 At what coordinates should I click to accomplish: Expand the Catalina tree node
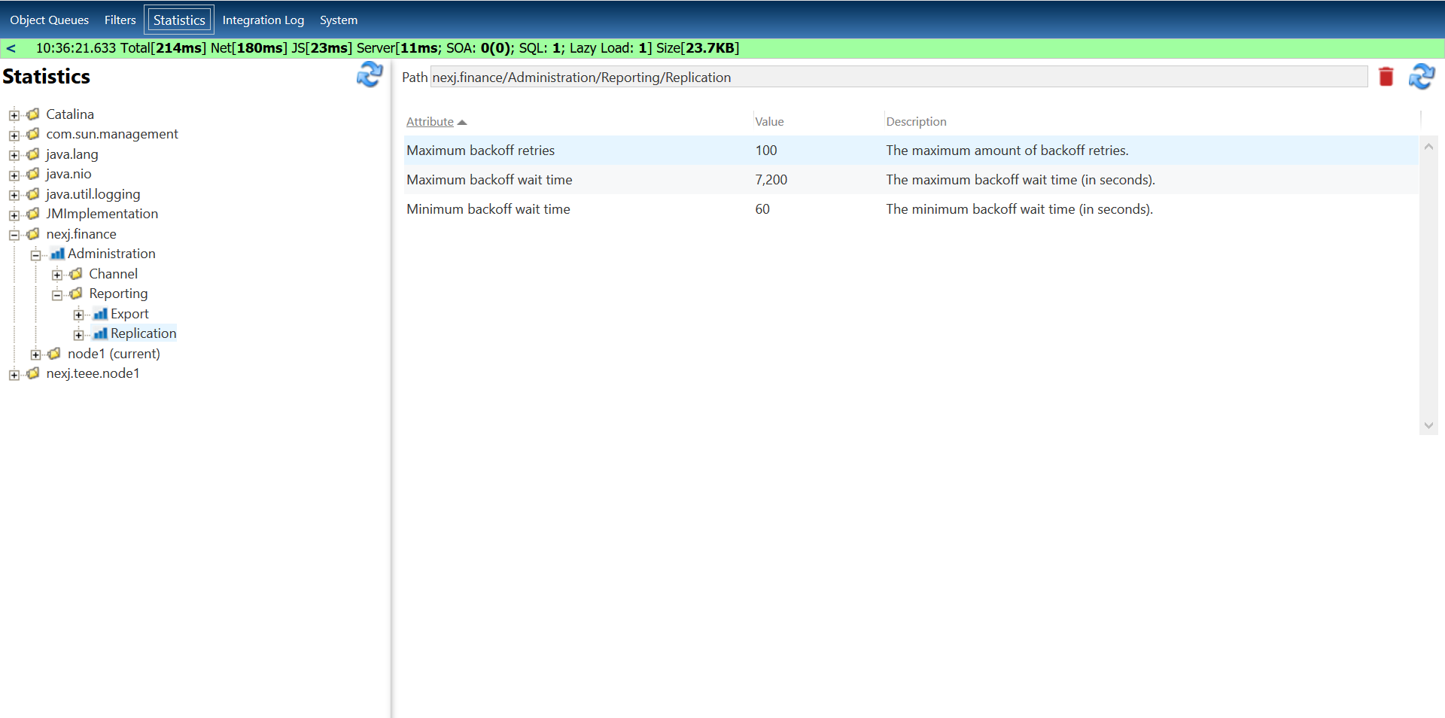(14, 114)
